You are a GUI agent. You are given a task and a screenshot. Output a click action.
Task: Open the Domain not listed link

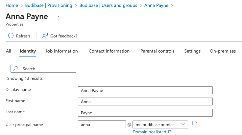coord(150,132)
